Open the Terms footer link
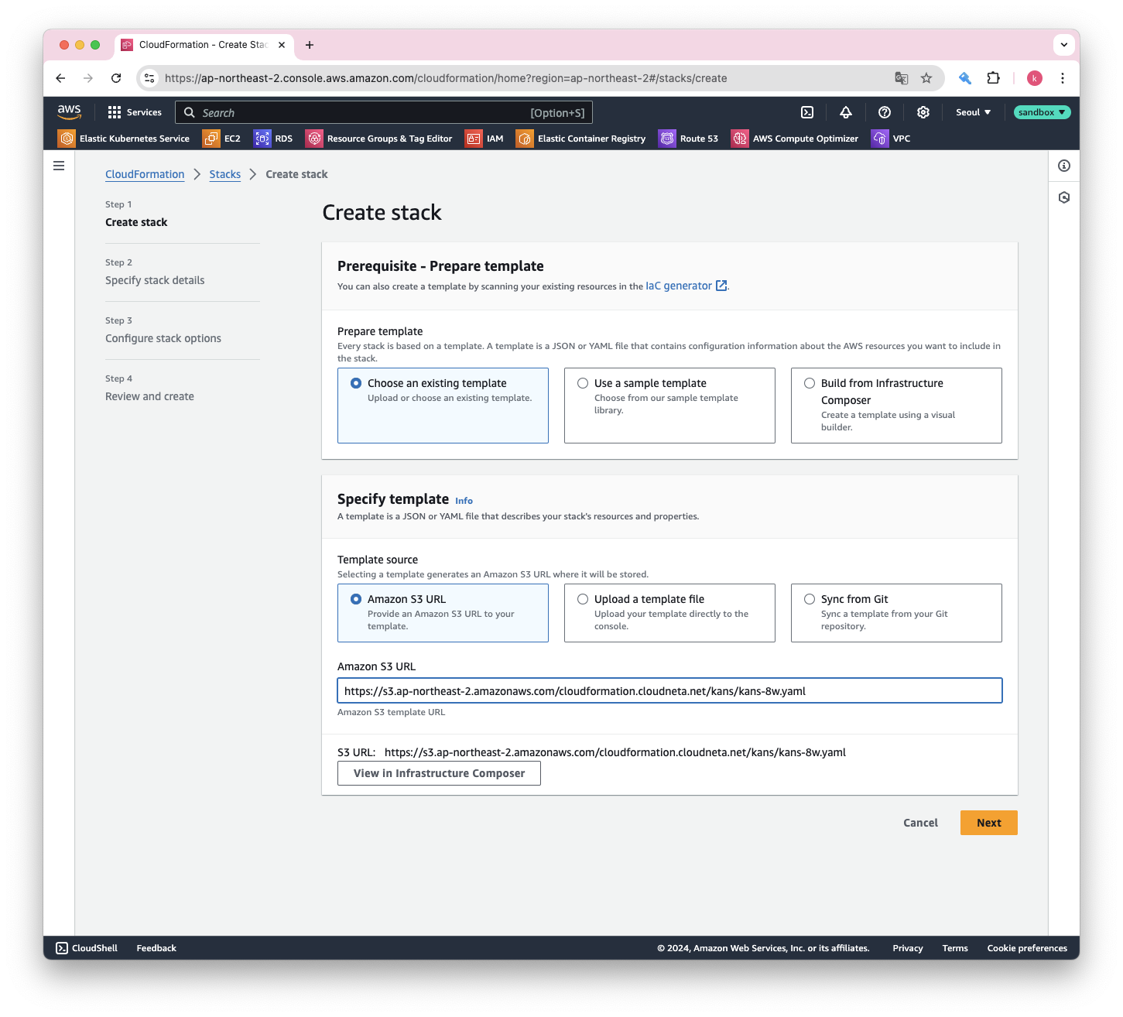This screenshot has height=1017, width=1123. (955, 948)
